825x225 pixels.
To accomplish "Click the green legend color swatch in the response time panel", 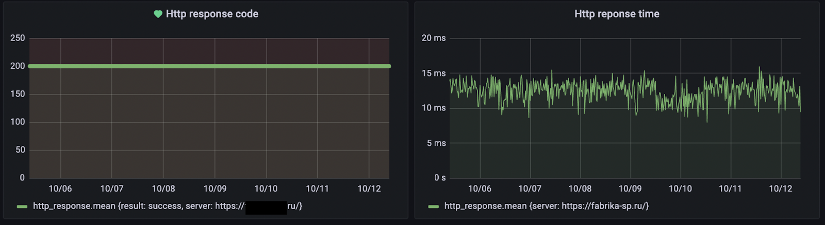I will click(x=434, y=207).
